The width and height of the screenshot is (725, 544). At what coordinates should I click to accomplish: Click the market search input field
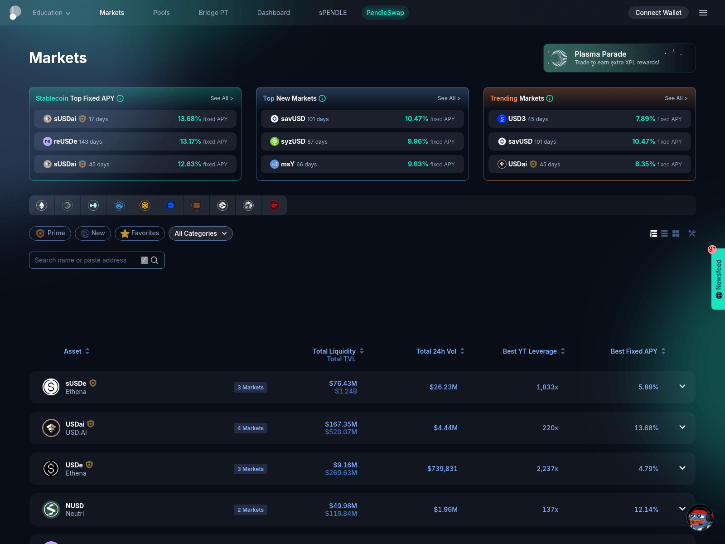(x=86, y=260)
